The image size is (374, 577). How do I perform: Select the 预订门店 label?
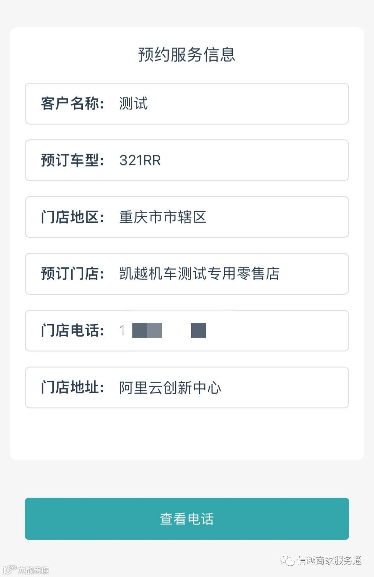[72, 274]
